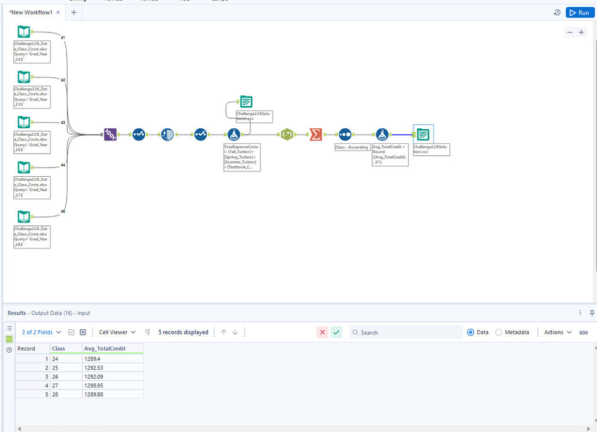Select the Grad_Year_28 Input Data tool
This screenshot has height=432, width=597.
pos(24,217)
